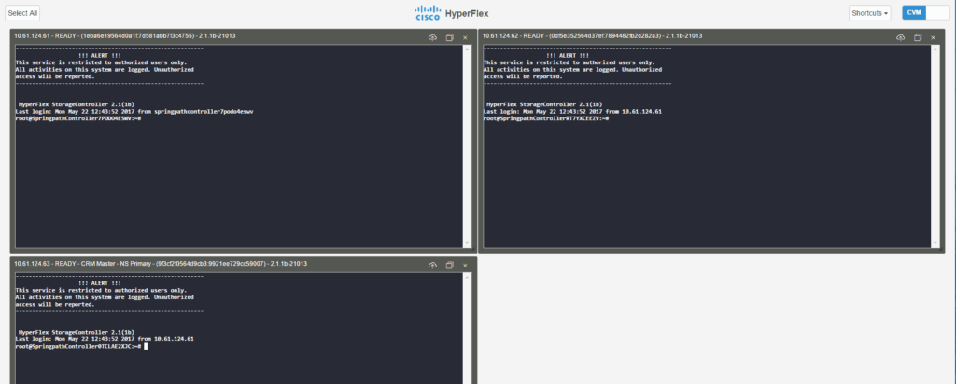The width and height of the screenshot is (956, 384).
Task: Click the 10.61.124.62 READY panel title
Action: [x=593, y=36]
